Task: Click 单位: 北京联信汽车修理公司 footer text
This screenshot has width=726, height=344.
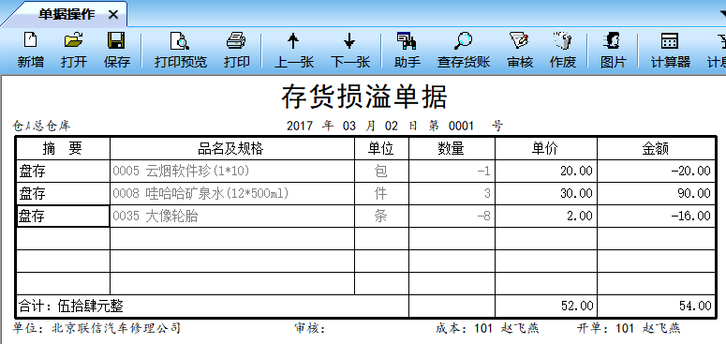Action: pos(96,329)
